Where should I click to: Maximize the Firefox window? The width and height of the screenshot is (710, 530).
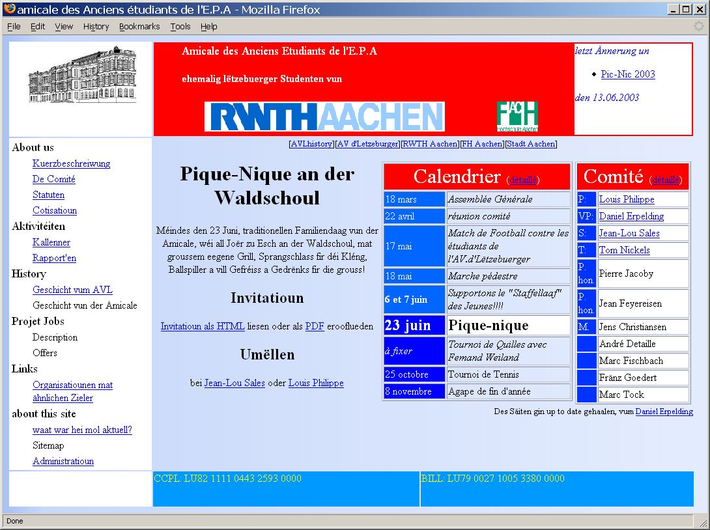pos(686,9)
